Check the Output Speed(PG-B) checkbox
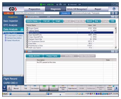 tap(27, 37)
